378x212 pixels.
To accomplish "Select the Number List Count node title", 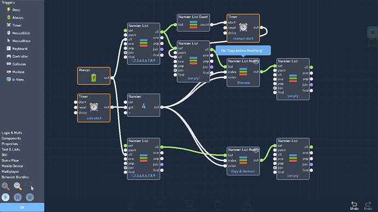I will point(193,17).
